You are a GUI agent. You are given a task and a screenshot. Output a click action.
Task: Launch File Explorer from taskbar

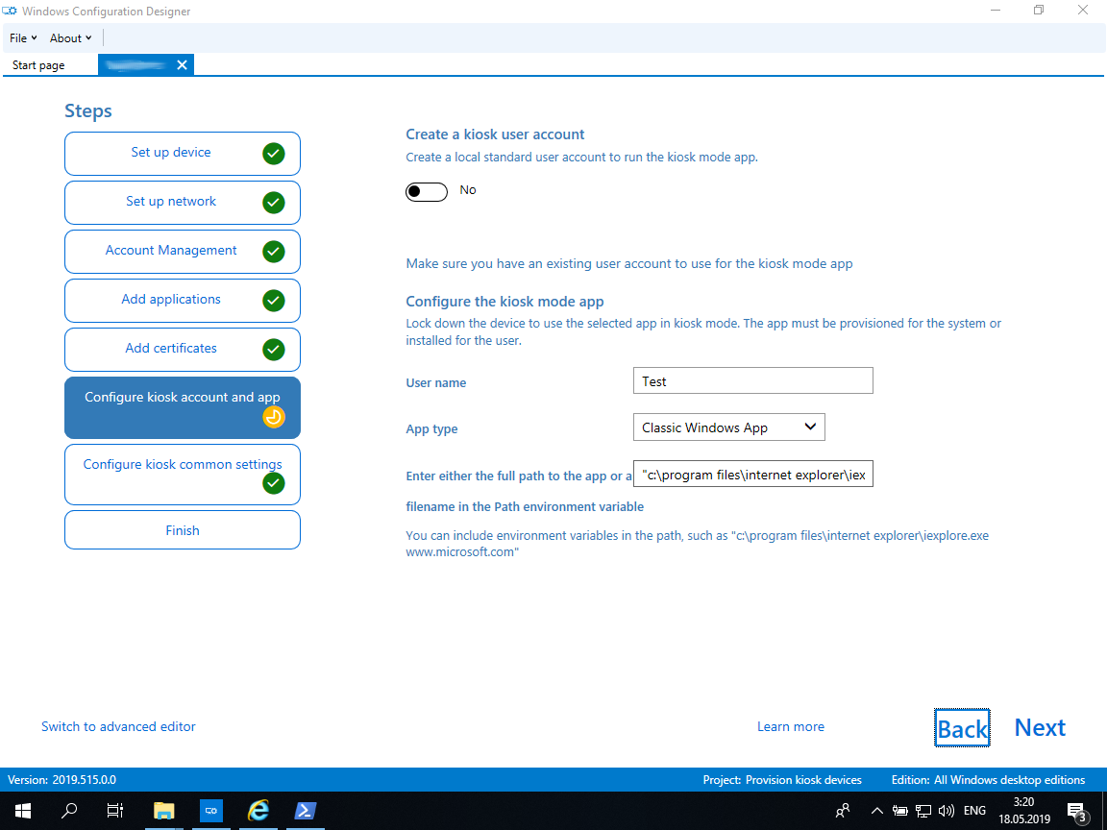pos(163,810)
